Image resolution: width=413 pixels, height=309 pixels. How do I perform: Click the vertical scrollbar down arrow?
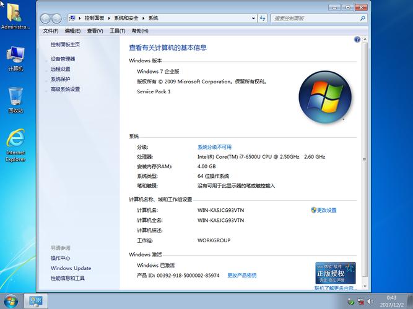[365, 286]
